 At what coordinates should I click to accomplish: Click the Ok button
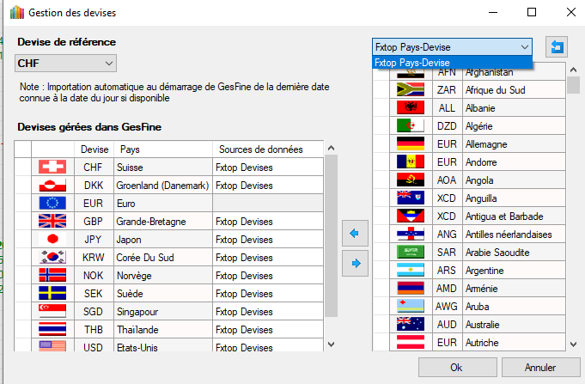coord(457,368)
